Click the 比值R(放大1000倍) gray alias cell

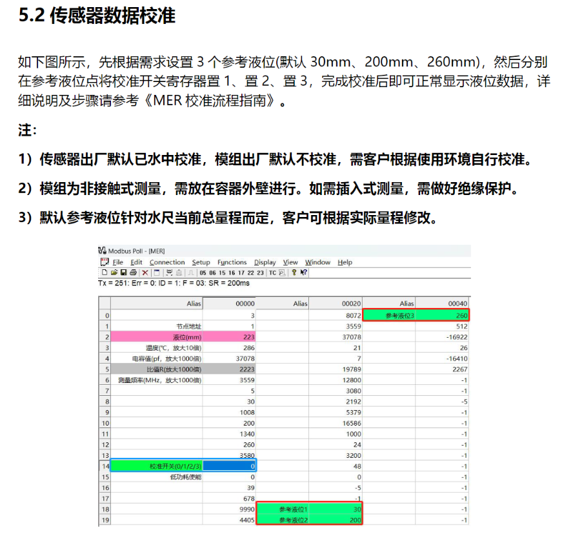[x=157, y=369]
